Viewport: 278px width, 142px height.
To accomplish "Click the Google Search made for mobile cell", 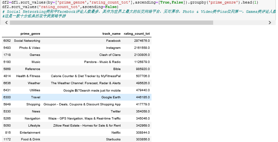I will (92, 90).
